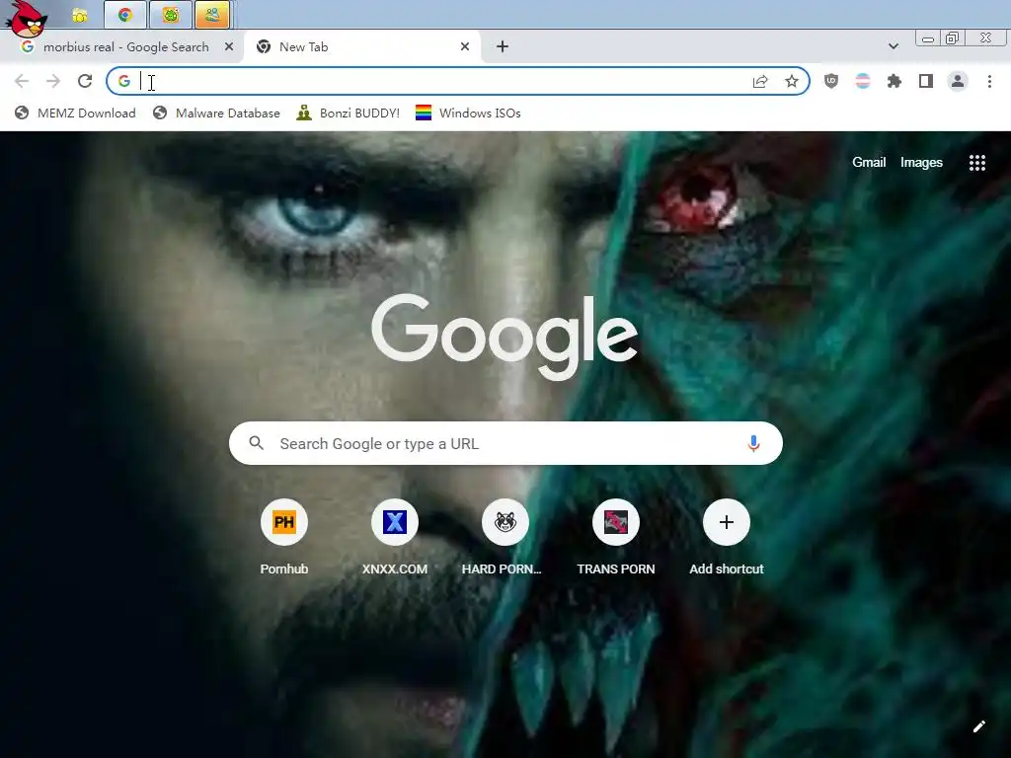Click the magnifier icon in the search box

click(x=256, y=443)
